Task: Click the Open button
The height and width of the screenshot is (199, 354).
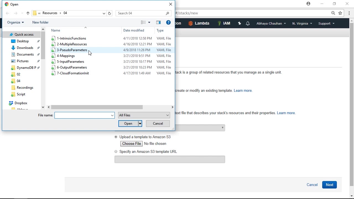Action: [x=128, y=124]
